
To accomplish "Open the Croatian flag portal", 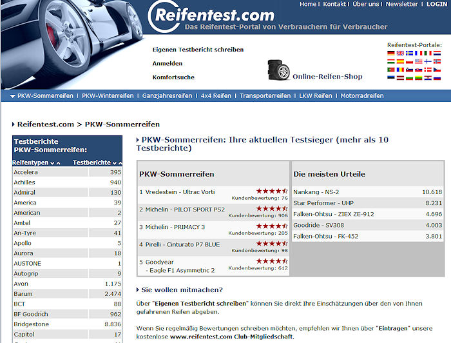I will point(428,78).
